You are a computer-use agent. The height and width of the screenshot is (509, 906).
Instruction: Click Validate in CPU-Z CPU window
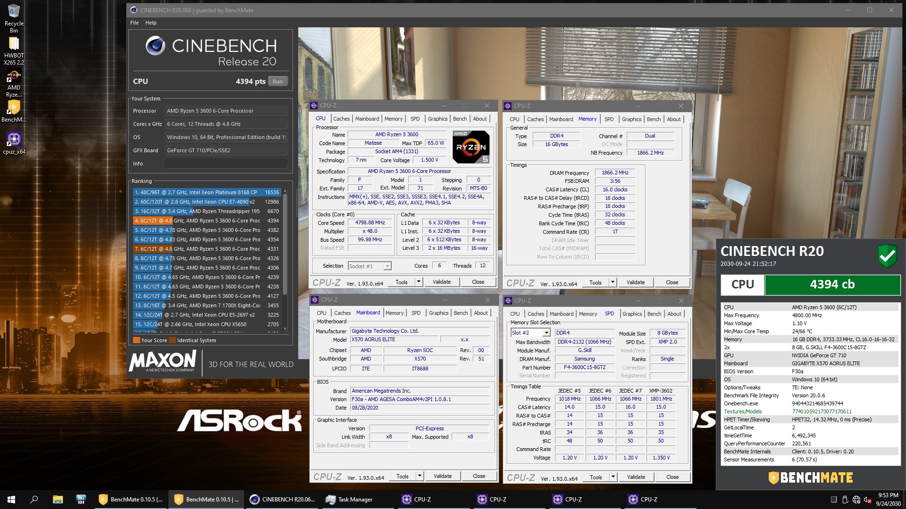(442, 282)
